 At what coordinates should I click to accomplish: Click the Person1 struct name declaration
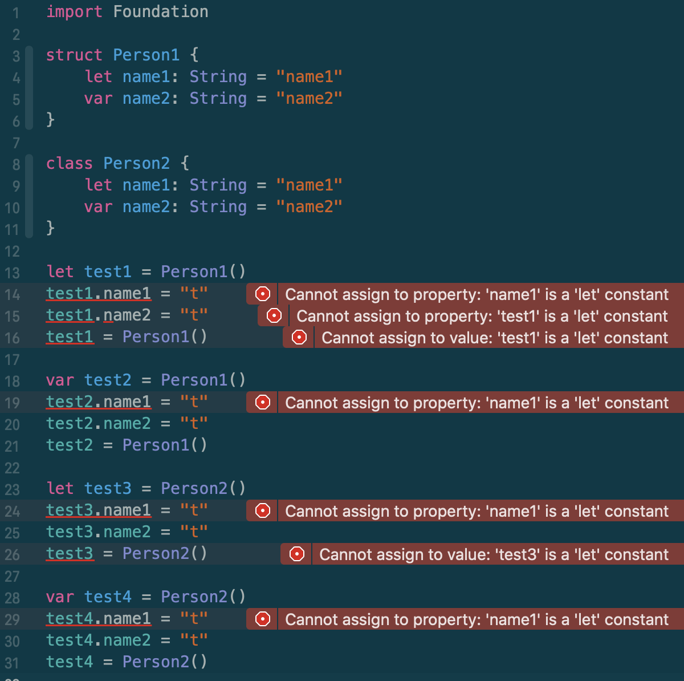point(146,55)
